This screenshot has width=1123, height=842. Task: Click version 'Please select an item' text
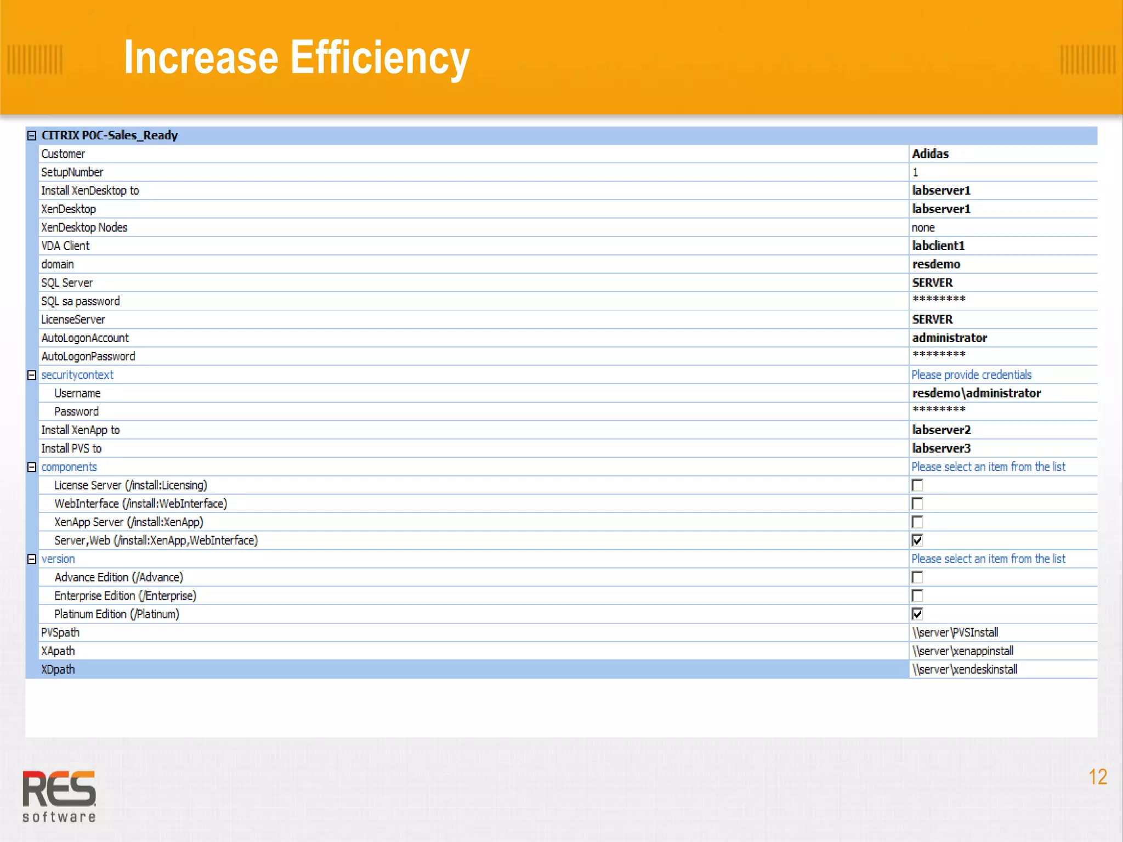tap(988, 559)
